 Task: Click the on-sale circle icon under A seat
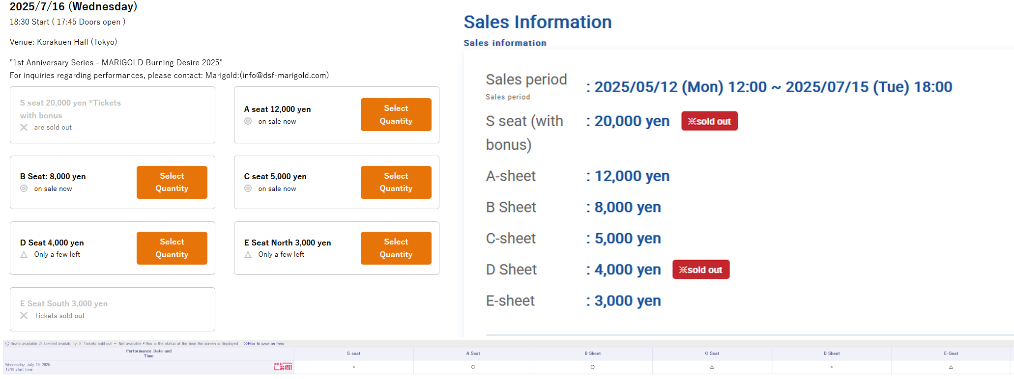tap(248, 121)
